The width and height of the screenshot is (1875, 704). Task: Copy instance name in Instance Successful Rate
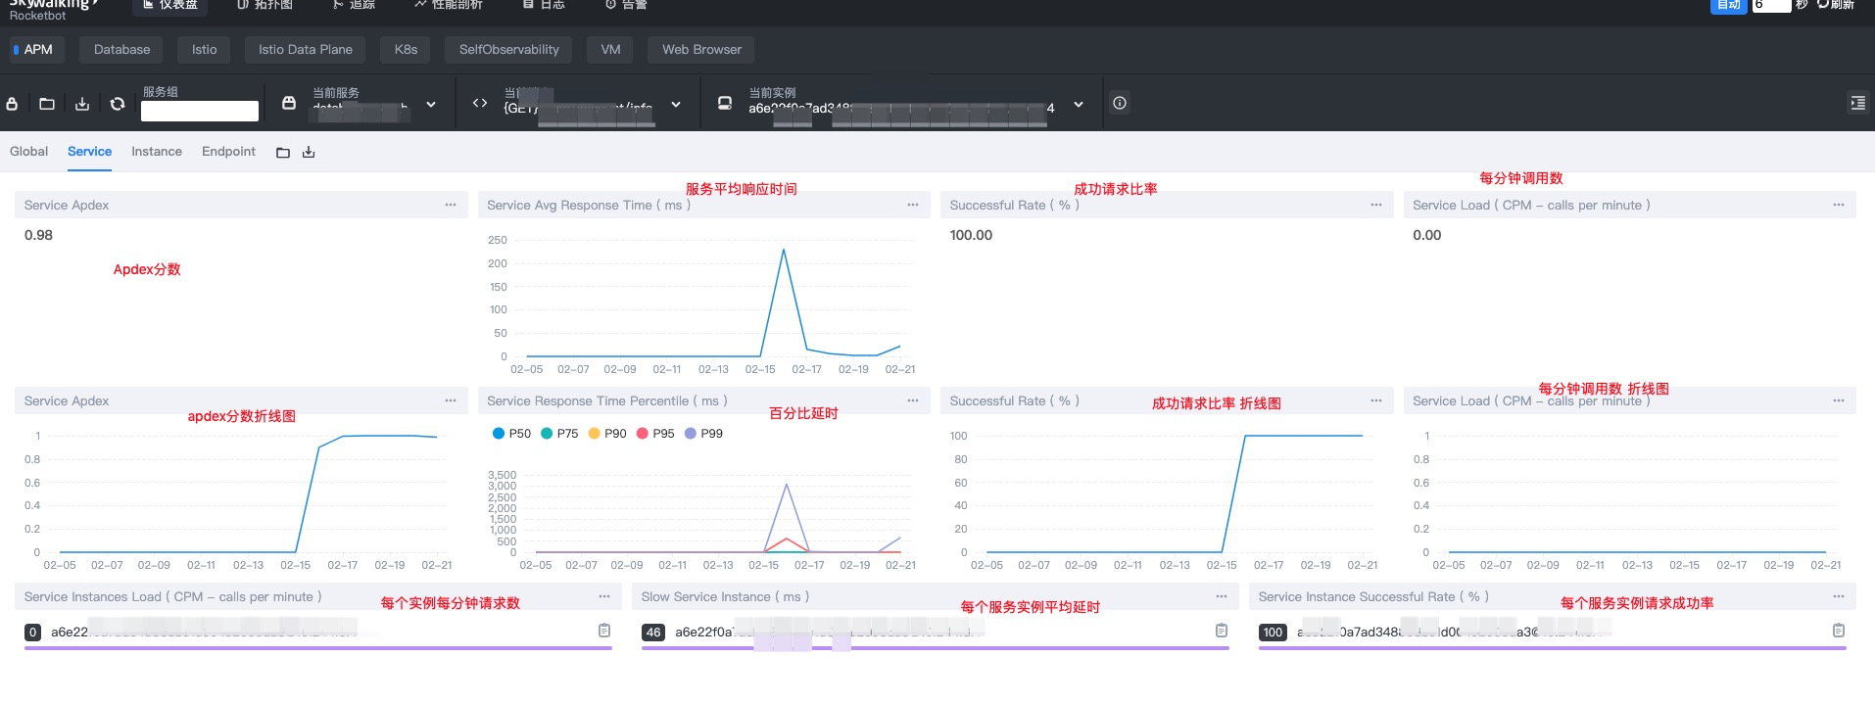click(x=1839, y=631)
